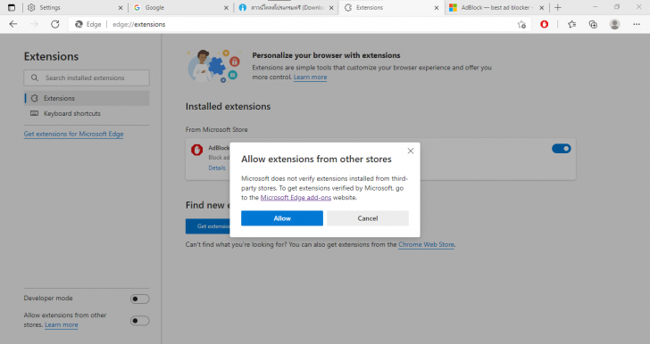Open a new tab with plus

click(x=558, y=7)
